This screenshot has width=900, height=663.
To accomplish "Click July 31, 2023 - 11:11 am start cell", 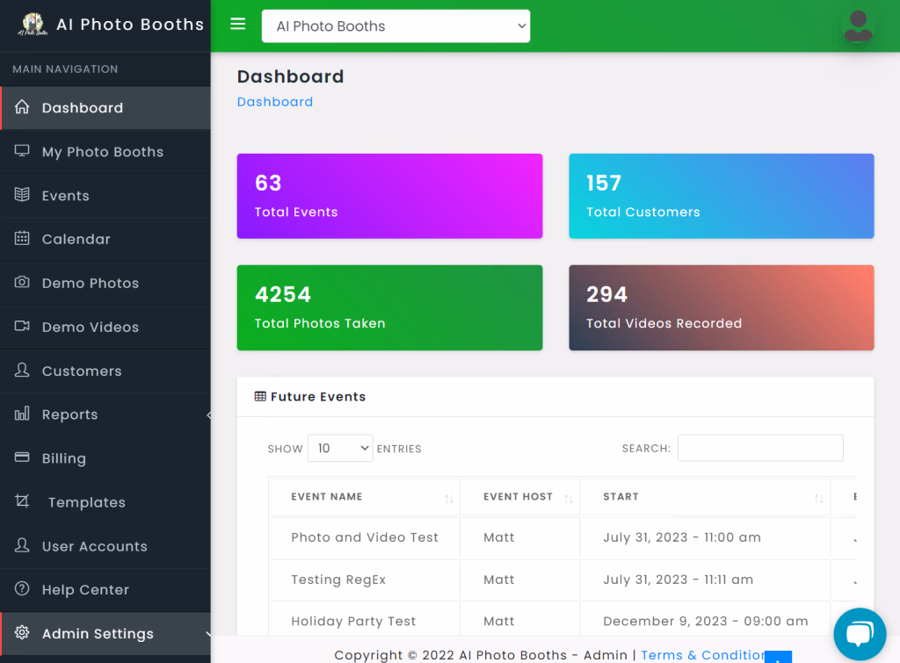I will coord(678,580).
